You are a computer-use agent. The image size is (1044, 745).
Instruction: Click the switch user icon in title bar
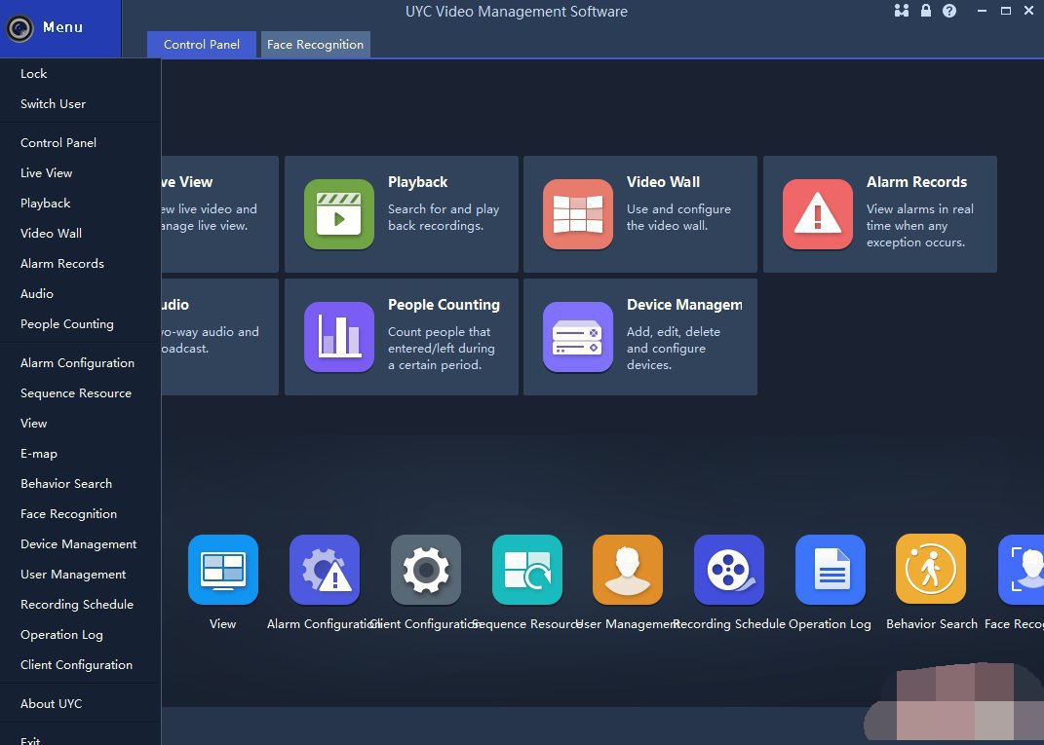902,11
